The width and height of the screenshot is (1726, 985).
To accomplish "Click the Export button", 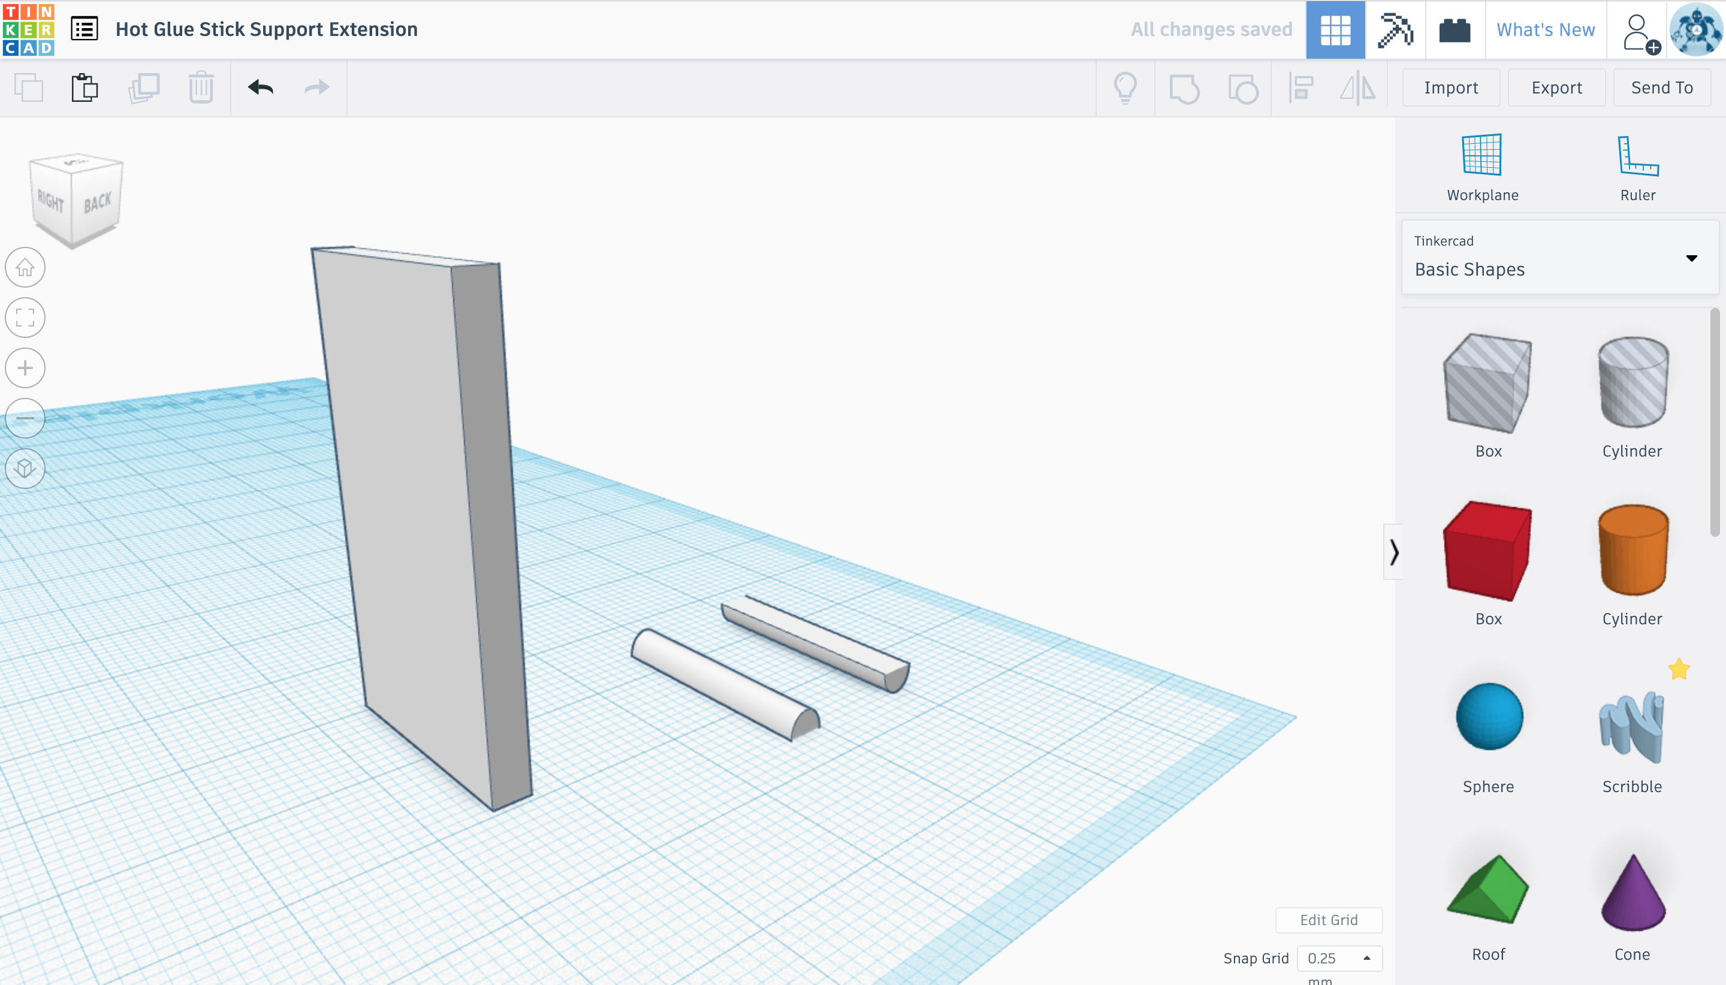I will 1556,88.
